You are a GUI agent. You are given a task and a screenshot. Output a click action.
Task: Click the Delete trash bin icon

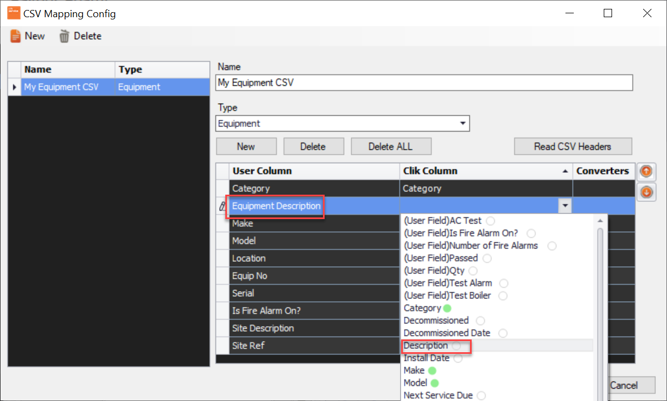click(x=64, y=36)
